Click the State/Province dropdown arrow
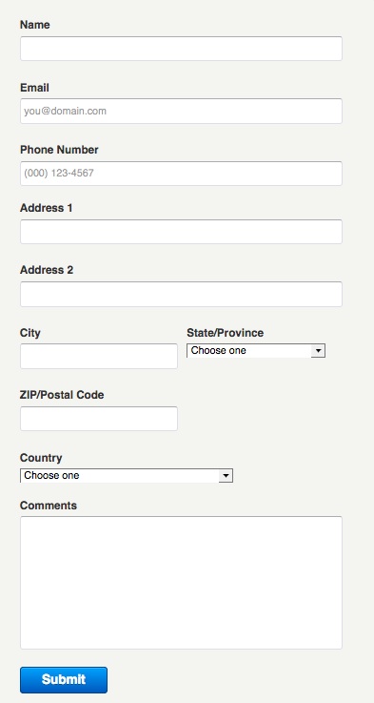Image resolution: width=374 pixels, height=703 pixels. (318, 351)
